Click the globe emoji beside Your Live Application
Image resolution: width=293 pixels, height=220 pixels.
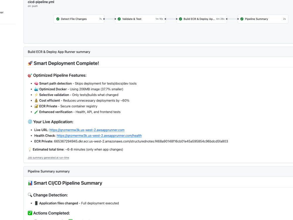click(x=30, y=122)
